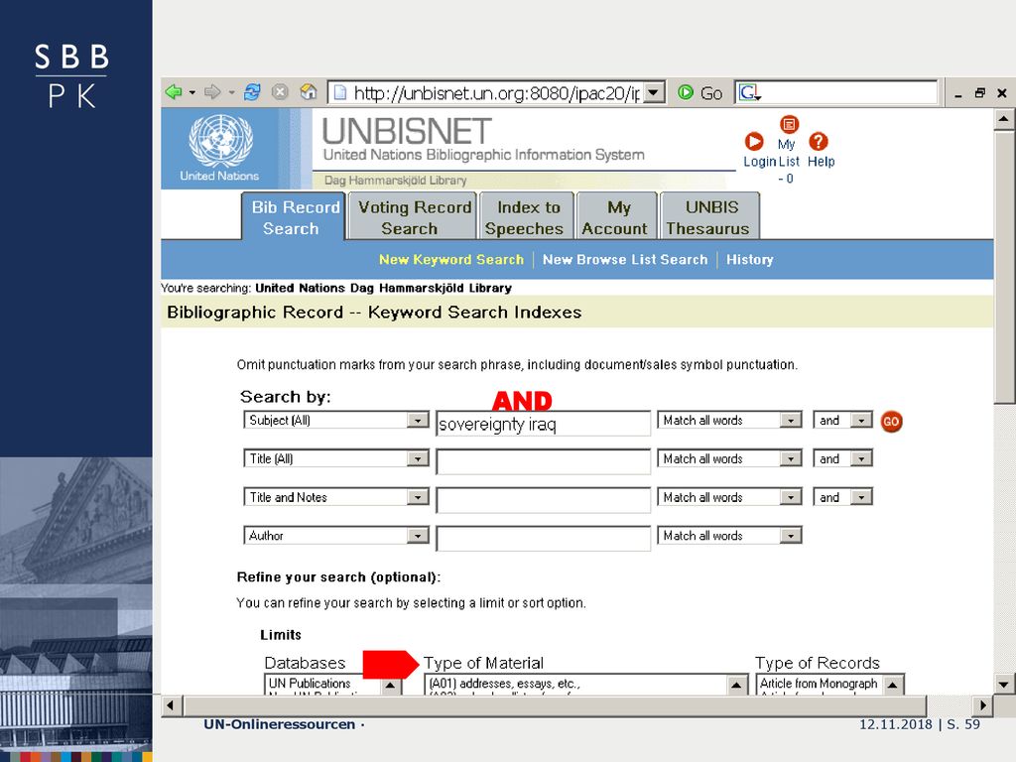Click the New Keyword Search link
Screen dimensions: 1016x762
pyautogui.click(x=451, y=260)
